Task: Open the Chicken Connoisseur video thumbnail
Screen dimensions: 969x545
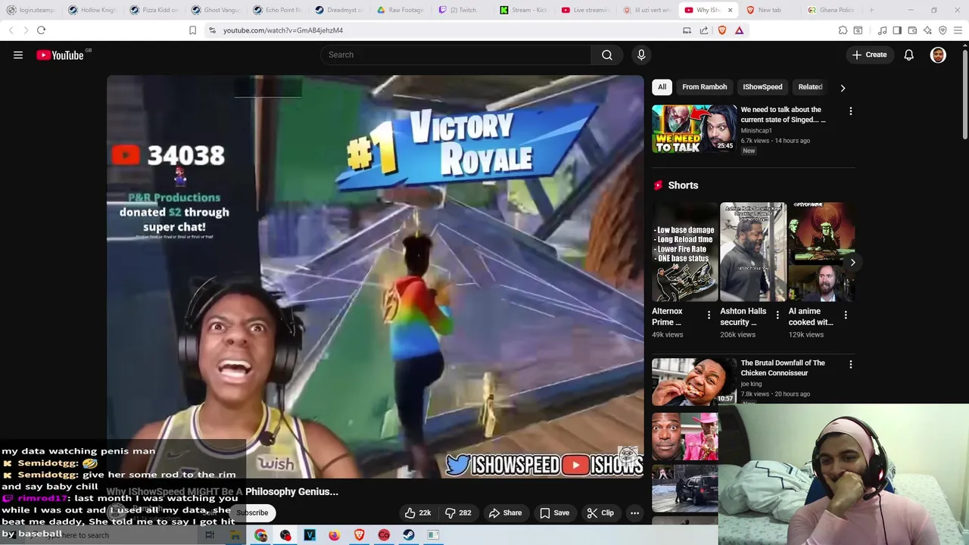Action: pyautogui.click(x=694, y=381)
